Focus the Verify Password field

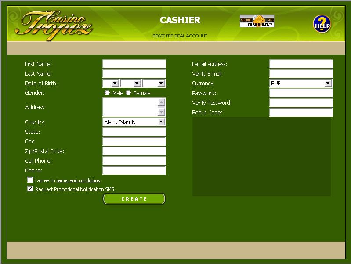click(x=301, y=103)
